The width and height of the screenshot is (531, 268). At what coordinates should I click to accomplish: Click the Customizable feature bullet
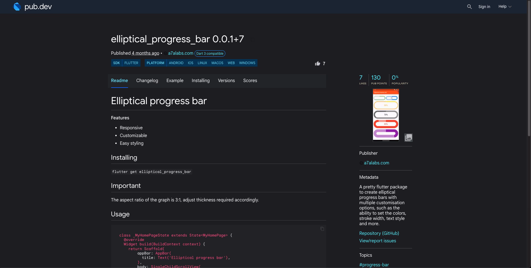coord(133,136)
